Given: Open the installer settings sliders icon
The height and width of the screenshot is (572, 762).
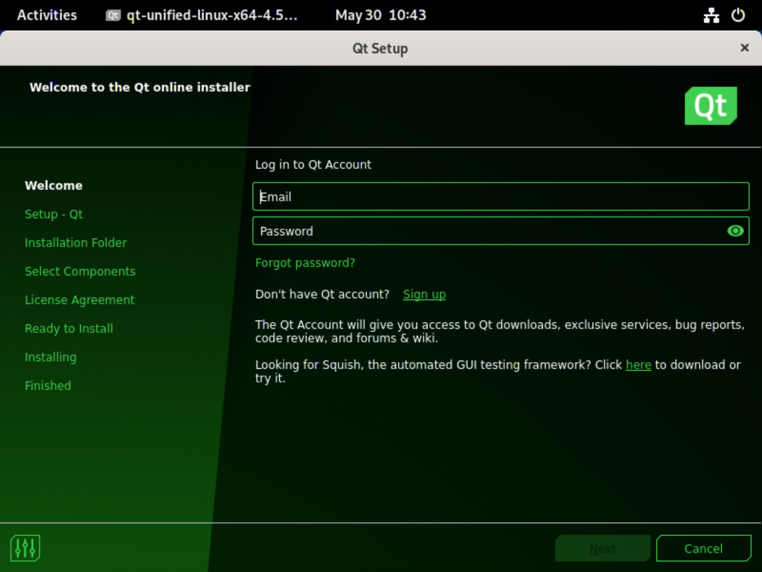Looking at the screenshot, I should click(x=25, y=548).
